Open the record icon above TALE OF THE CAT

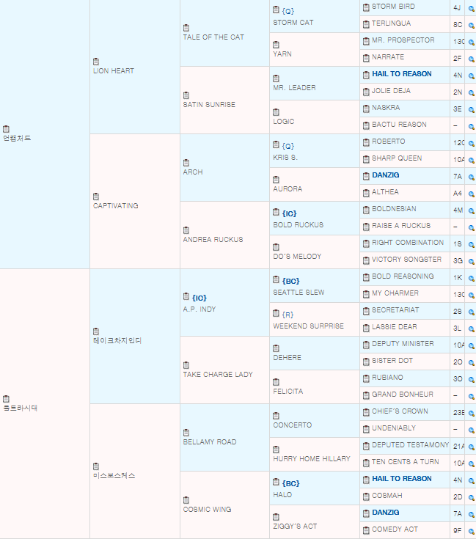pyautogui.click(x=186, y=28)
